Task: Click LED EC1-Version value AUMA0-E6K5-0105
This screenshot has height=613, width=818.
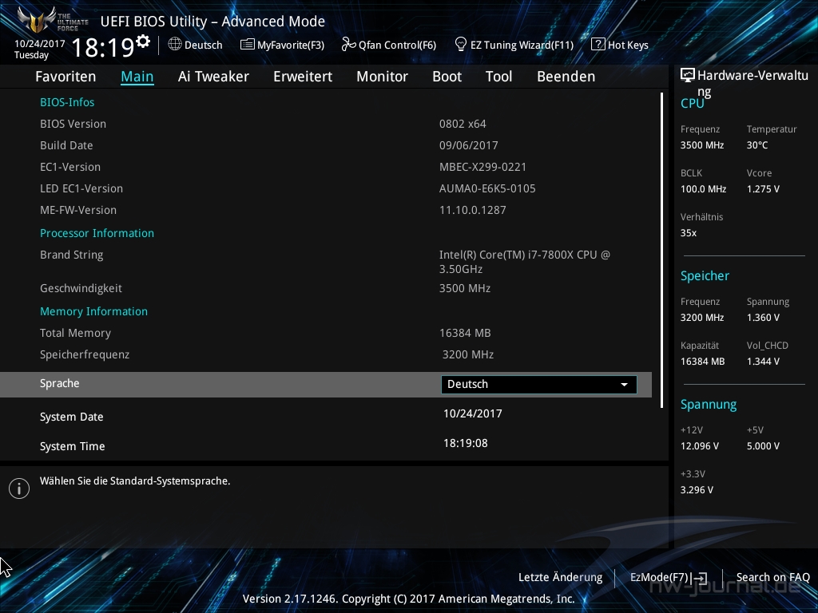Action: pyautogui.click(x=487, y=188)
